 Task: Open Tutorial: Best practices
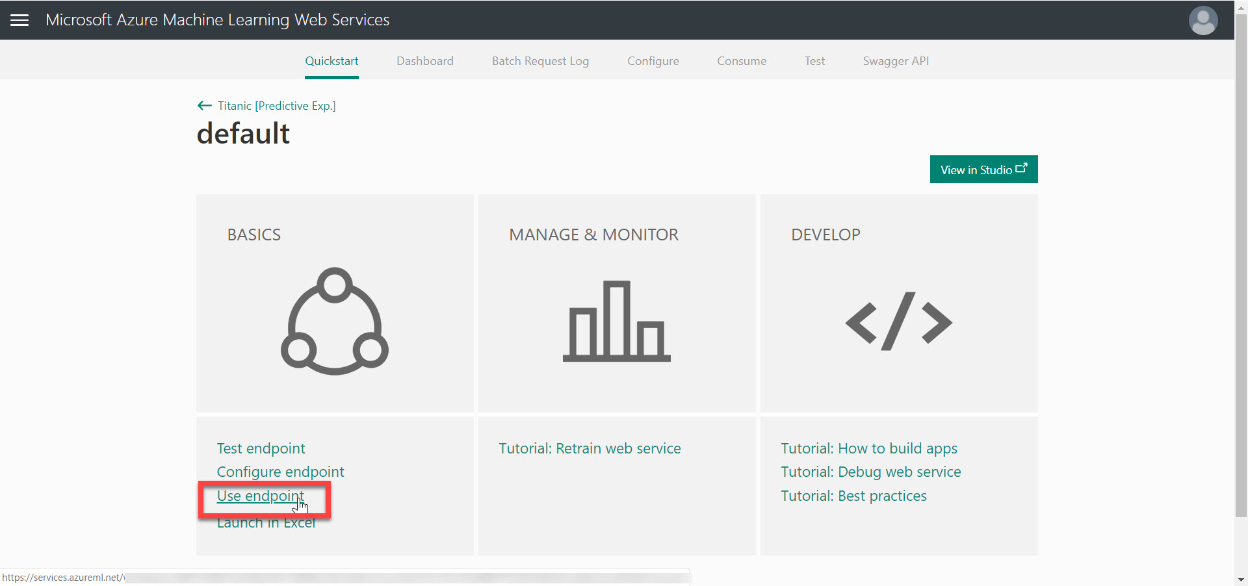click(x=853, y=496)
